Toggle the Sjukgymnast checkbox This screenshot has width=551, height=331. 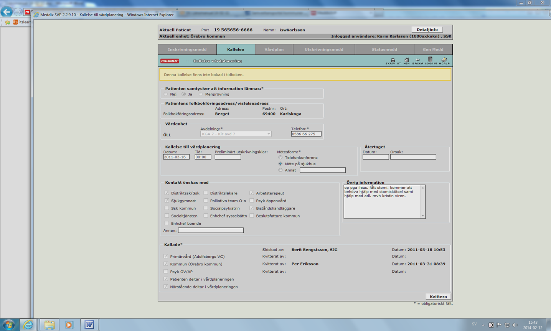tap(167, 201)
